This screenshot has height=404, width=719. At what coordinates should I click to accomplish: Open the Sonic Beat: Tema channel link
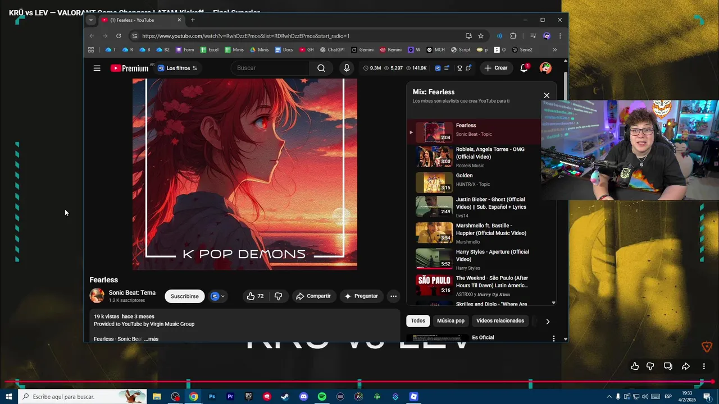132,293
